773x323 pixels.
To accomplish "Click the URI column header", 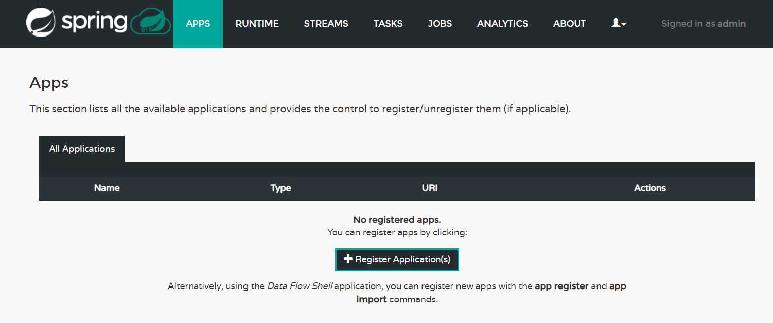I will (430, 188).
